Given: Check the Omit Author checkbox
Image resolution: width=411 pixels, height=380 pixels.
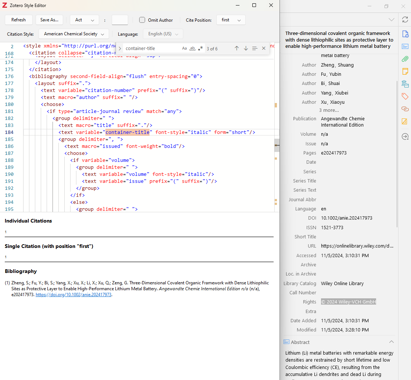Looking at the screenshot, I should click(x=142, y=20).
